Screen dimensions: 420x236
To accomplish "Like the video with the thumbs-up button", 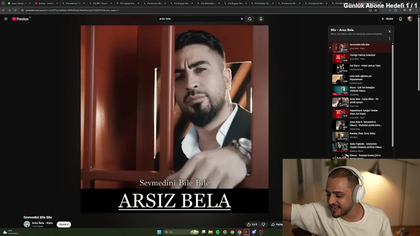I will pyautogui.click(x=252, y=225).
